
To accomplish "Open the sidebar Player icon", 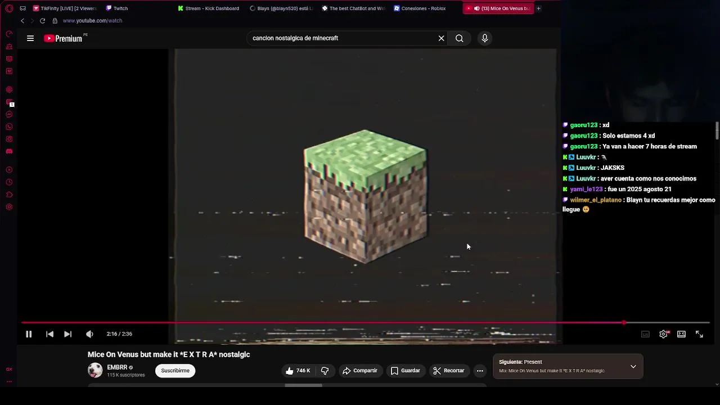I will [9, 170].
